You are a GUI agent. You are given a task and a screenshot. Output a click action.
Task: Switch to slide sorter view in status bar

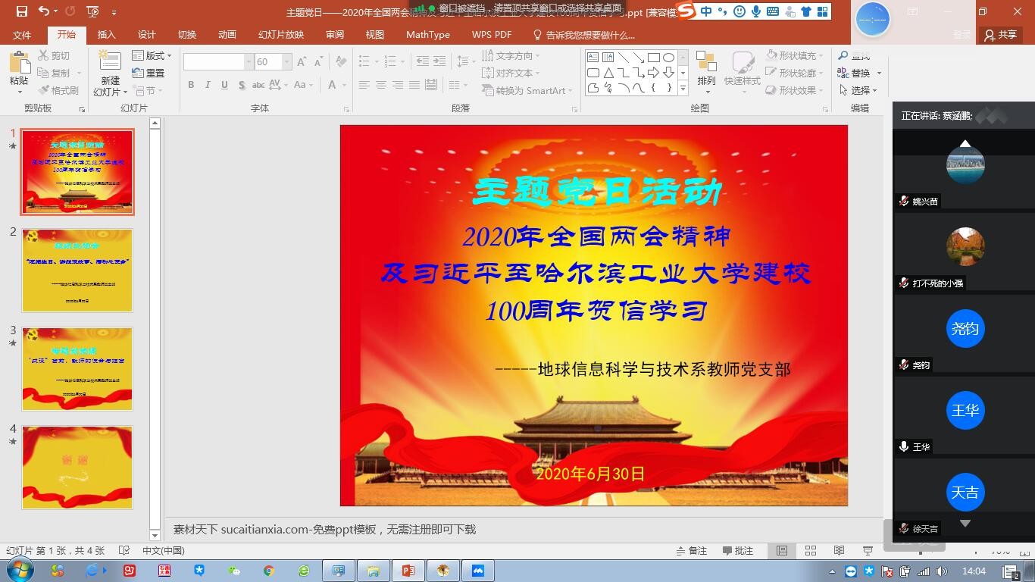click(811, 551)
